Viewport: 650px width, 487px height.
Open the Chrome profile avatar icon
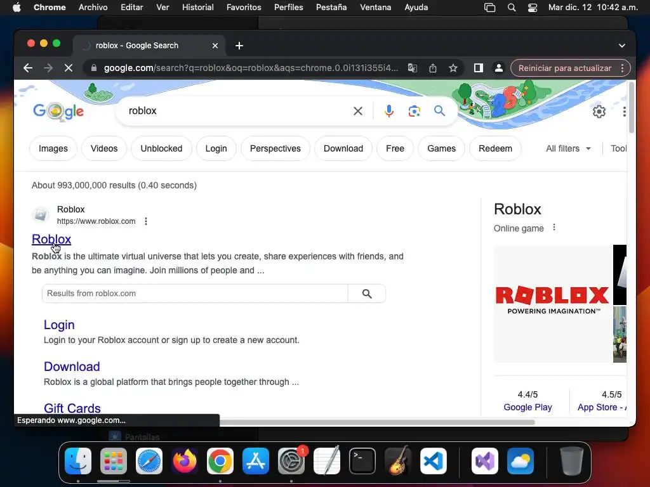499,68
